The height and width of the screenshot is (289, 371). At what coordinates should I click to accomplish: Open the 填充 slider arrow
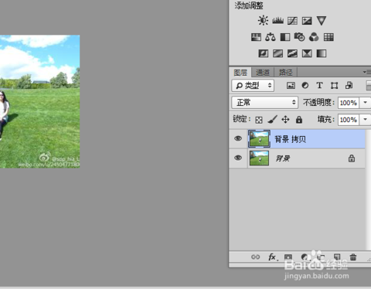pos(365,120)
